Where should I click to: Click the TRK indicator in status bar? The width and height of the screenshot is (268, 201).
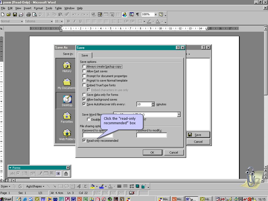106,193
